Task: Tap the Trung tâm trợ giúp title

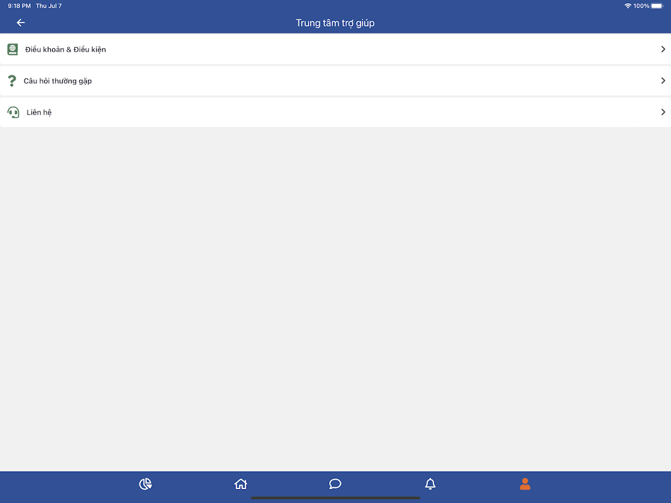Action: tap(335, 23)
